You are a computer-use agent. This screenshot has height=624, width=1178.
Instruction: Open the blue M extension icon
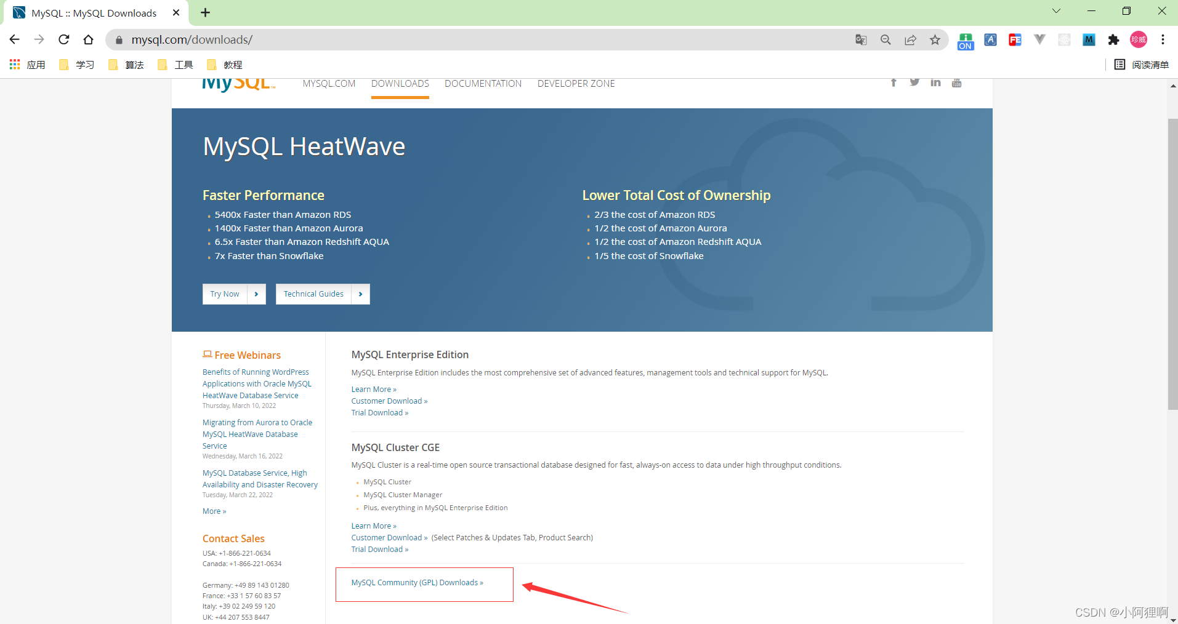[1089, 40]
